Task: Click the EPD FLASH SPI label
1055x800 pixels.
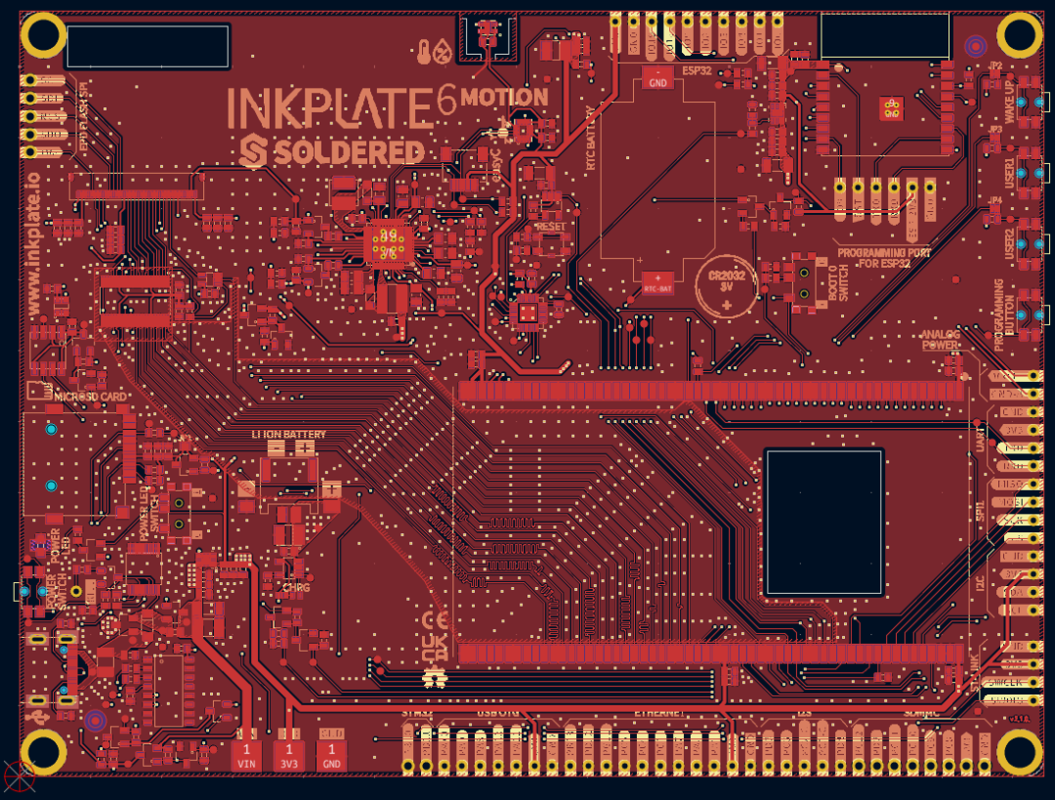Action: pos(84,117)
